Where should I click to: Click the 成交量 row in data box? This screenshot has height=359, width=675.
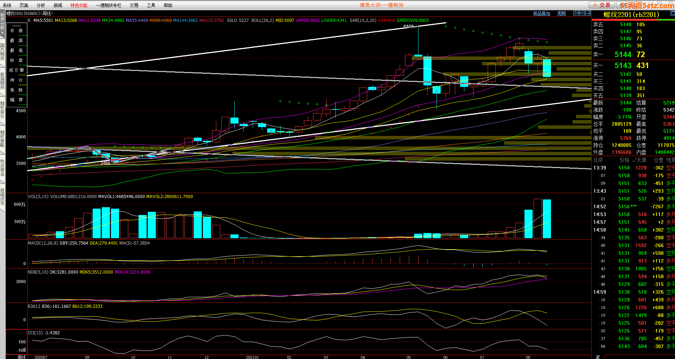coord(17,70)
